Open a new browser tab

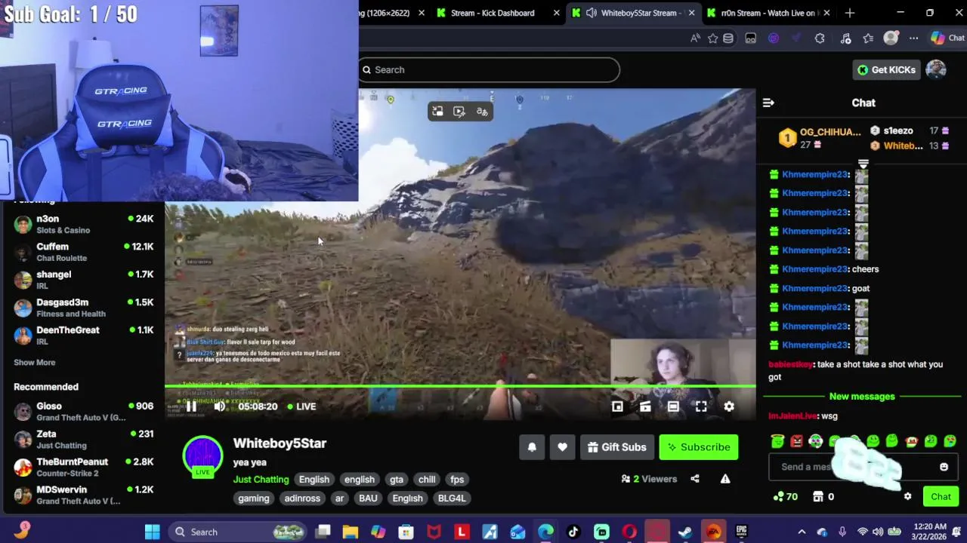(850, 13)
